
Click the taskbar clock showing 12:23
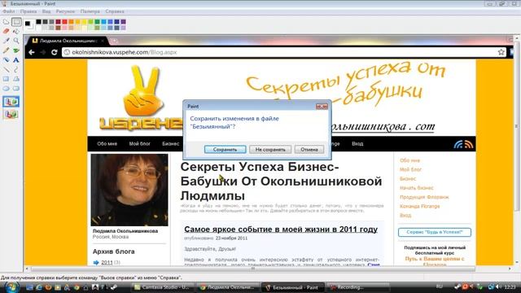pyautogui.click(x=510, y=286)
